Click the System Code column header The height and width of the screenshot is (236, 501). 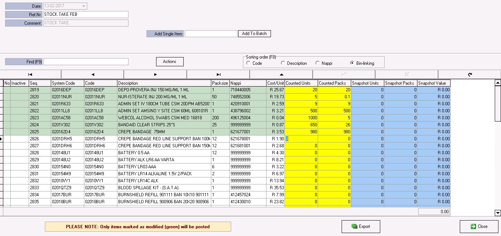coord(67,83)
